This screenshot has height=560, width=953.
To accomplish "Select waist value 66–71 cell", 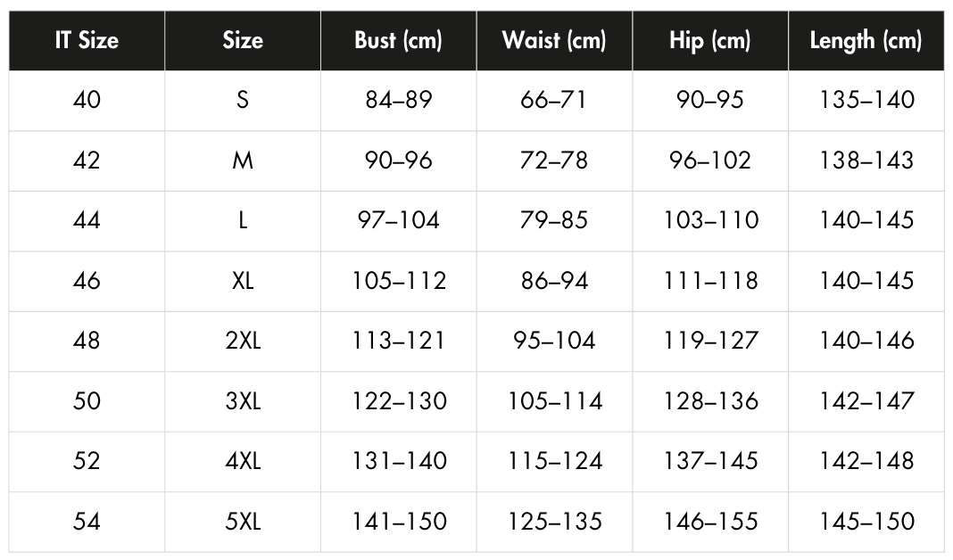I will (x=554, y=100).
